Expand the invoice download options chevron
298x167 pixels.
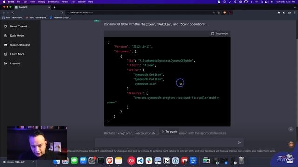[x=33, y=162]
